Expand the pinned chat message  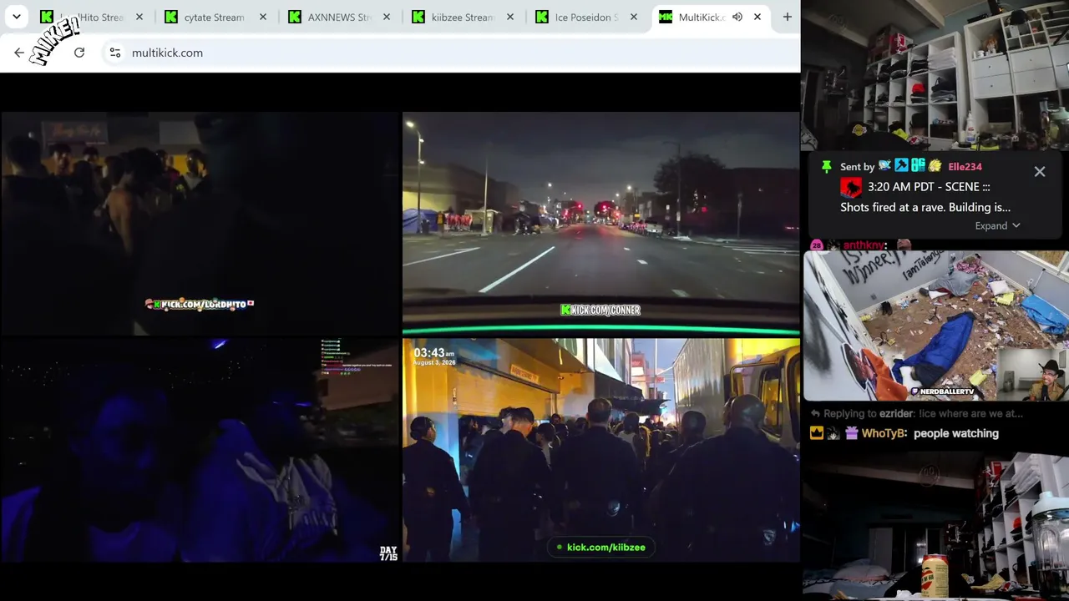click(997, 225)
